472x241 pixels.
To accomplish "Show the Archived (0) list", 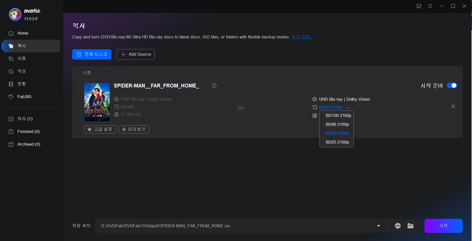I will (x=32, y=144).
